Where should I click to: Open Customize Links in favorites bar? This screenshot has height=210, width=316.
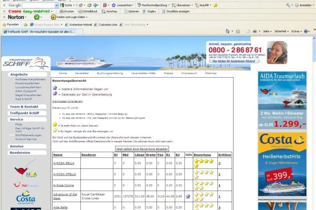(x=106, y=25)
